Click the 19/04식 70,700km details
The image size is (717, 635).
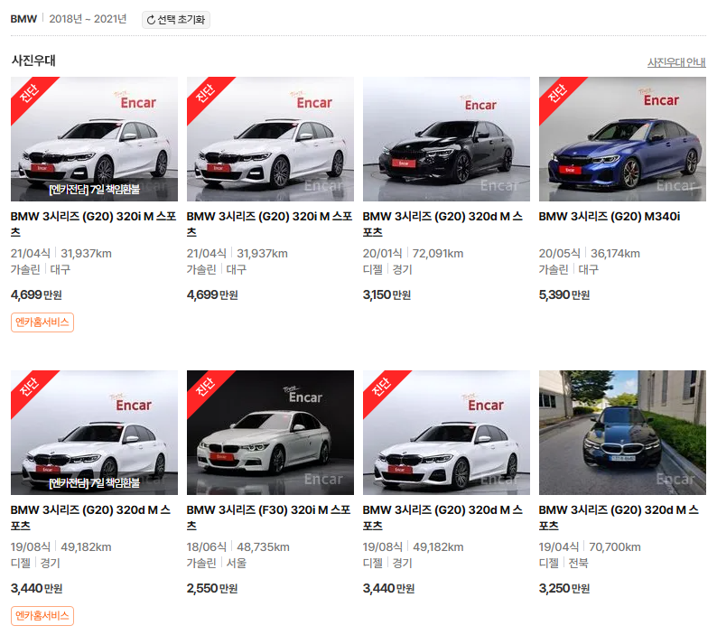(x=590, y=547)
